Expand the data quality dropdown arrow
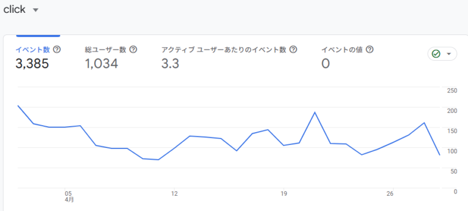468x211 pixels. pyautogui.click(x=448, y=54)
